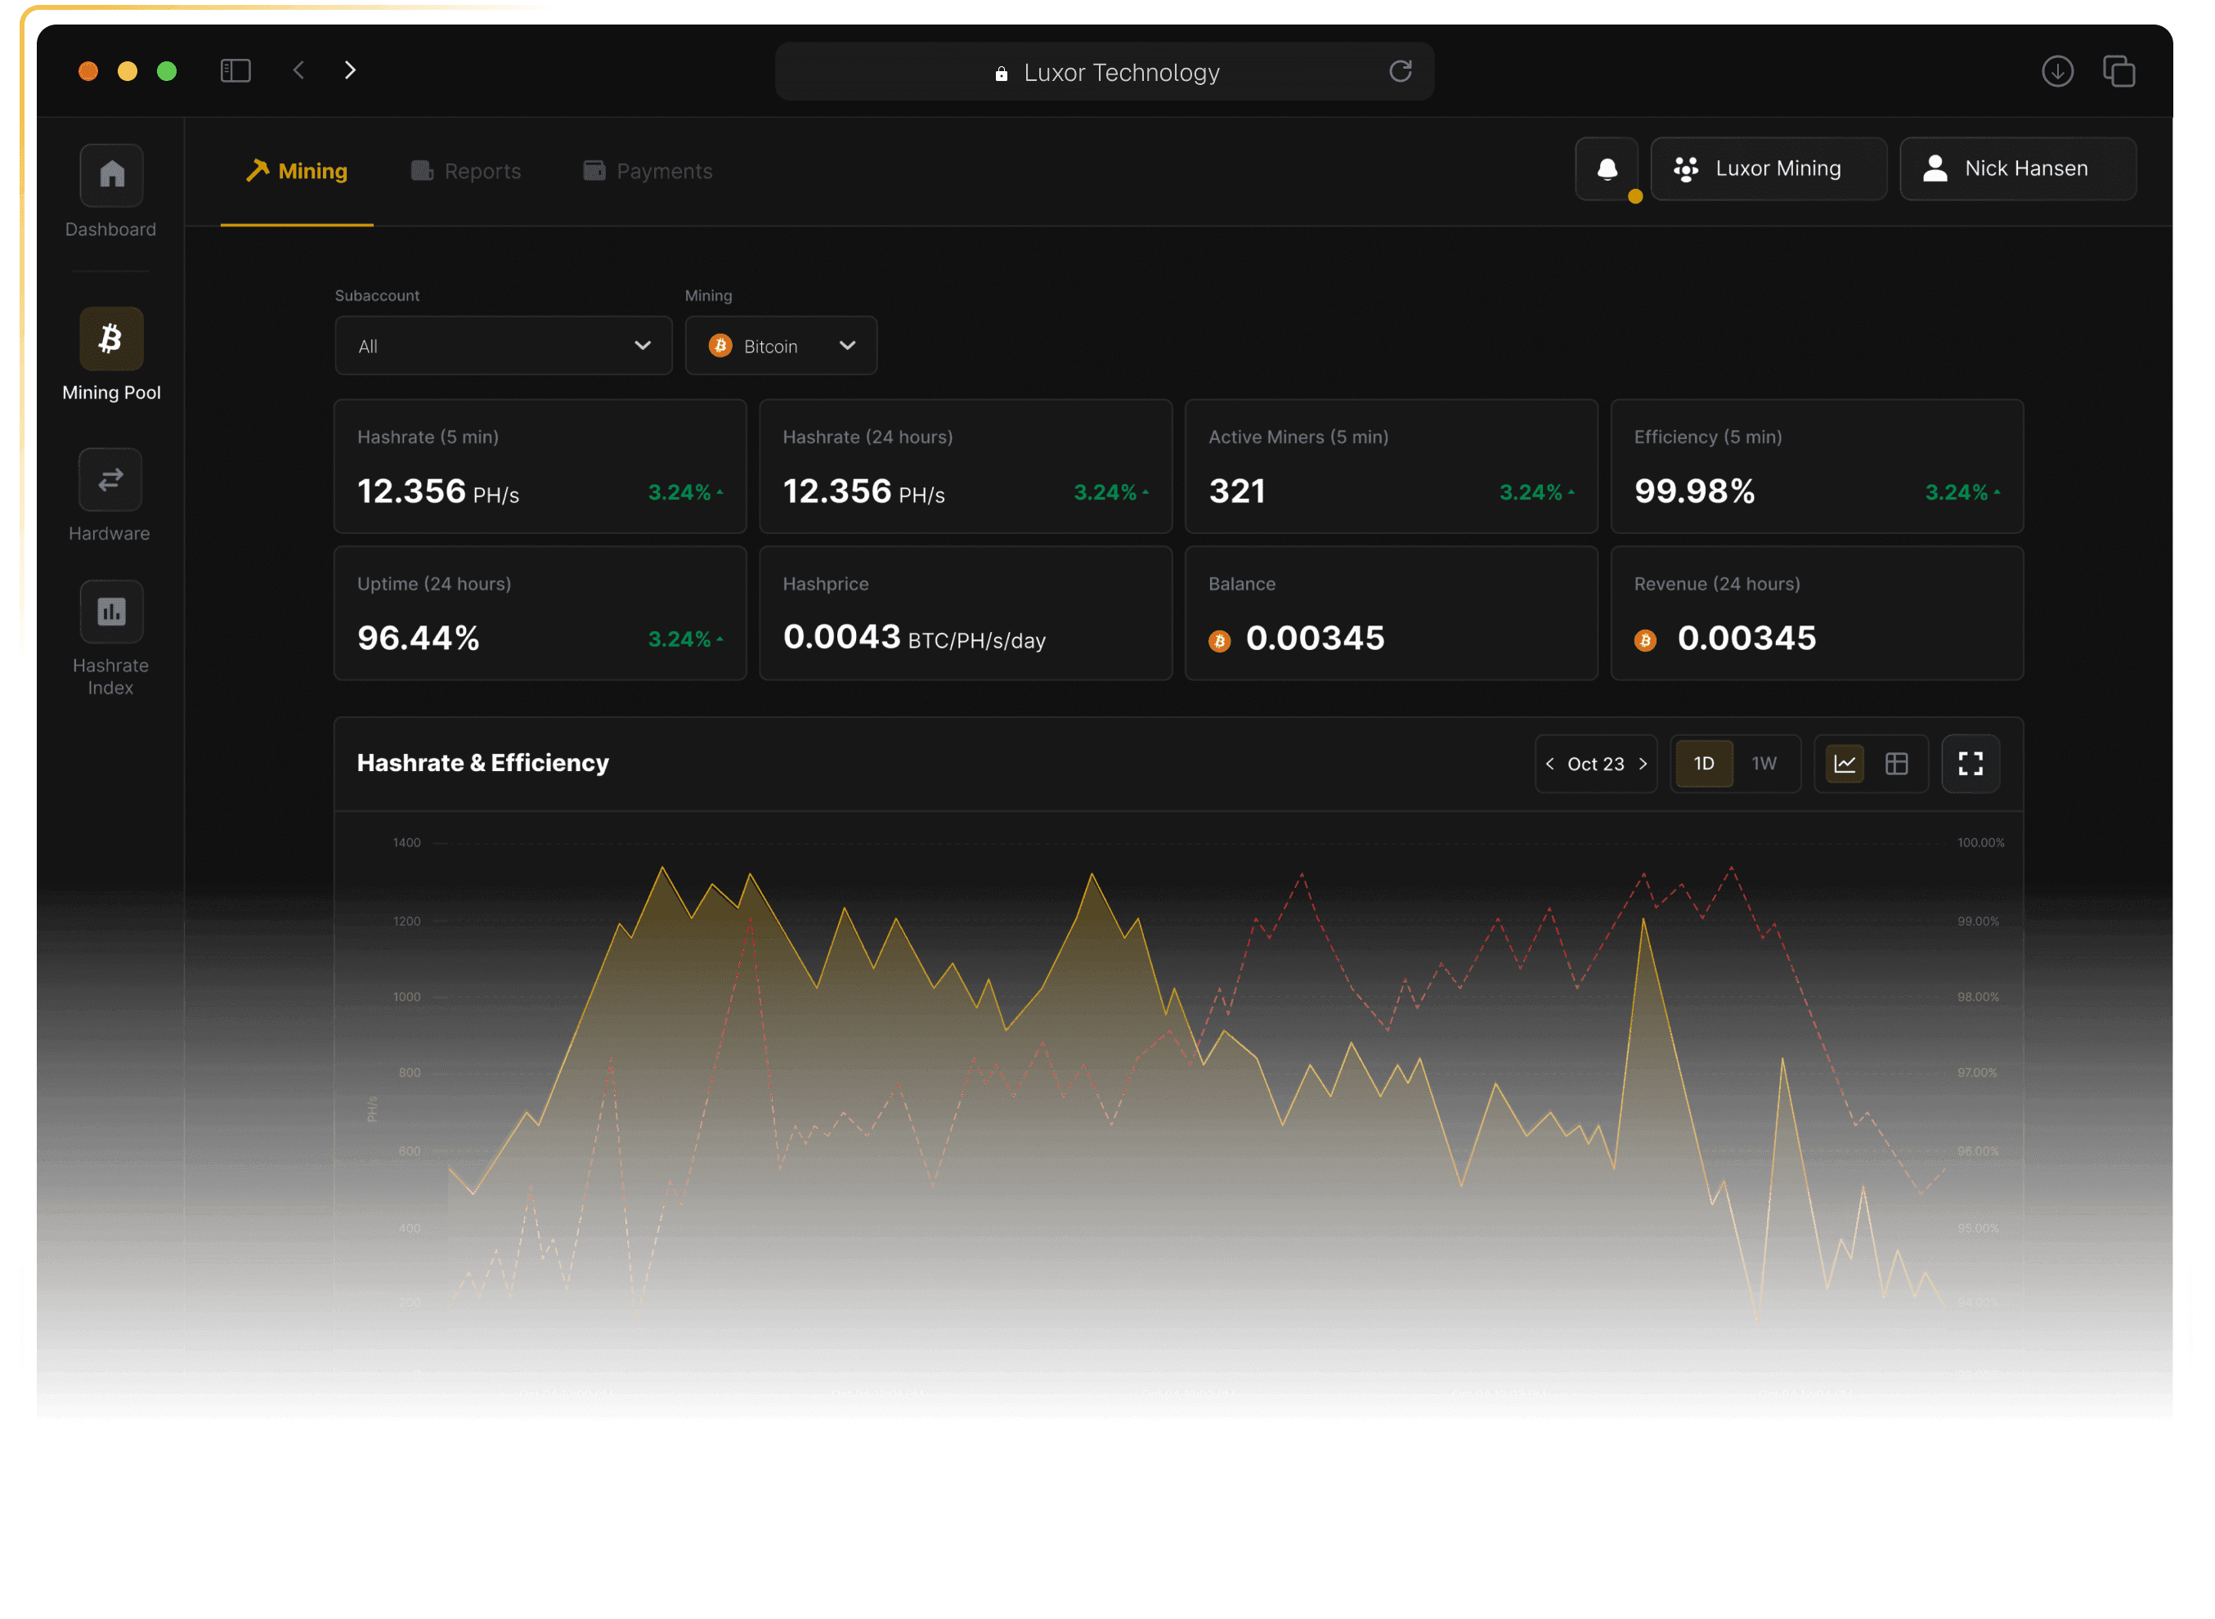The height and width of the screenshot is (1619, 2215).
Task: Open the Nick Hansen account menu
Action: [x=2017, y=168]
